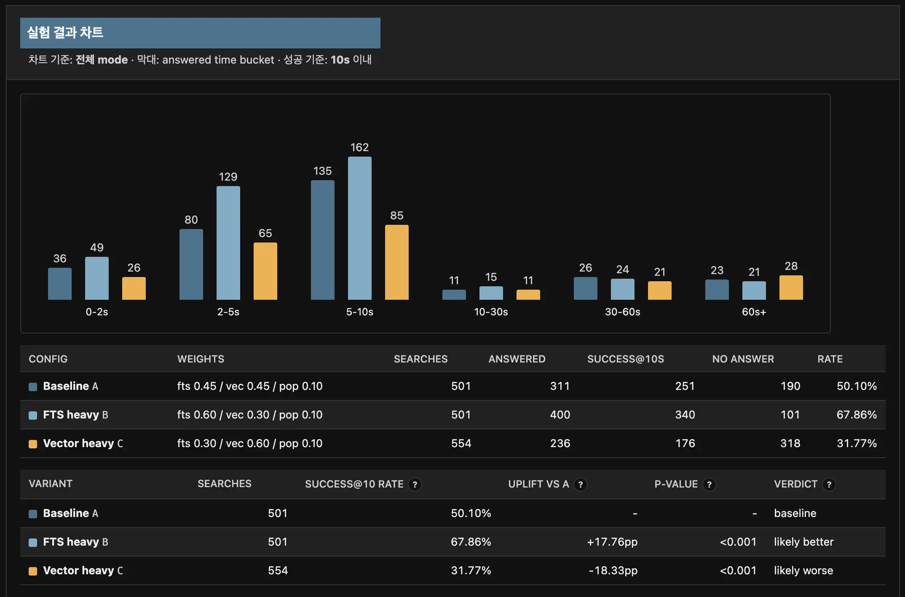Viewport: 905px width, 597px height.
Task: Click the CONFIG column header
Action: [x=48, y=359]
